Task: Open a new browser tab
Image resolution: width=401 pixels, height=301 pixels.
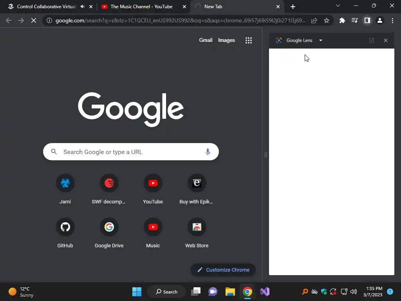Action: click(x=293, y=7)
